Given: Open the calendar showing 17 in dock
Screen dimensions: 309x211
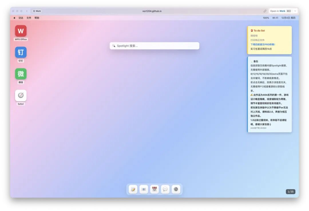Looking at the screenshot, I should tap(154, 189).
